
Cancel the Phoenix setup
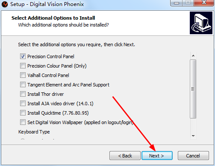pyautogui.click(x=193, y=156)
